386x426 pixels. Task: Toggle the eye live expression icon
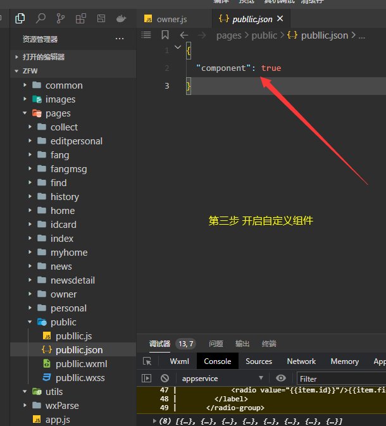click(x=281, y=379)
